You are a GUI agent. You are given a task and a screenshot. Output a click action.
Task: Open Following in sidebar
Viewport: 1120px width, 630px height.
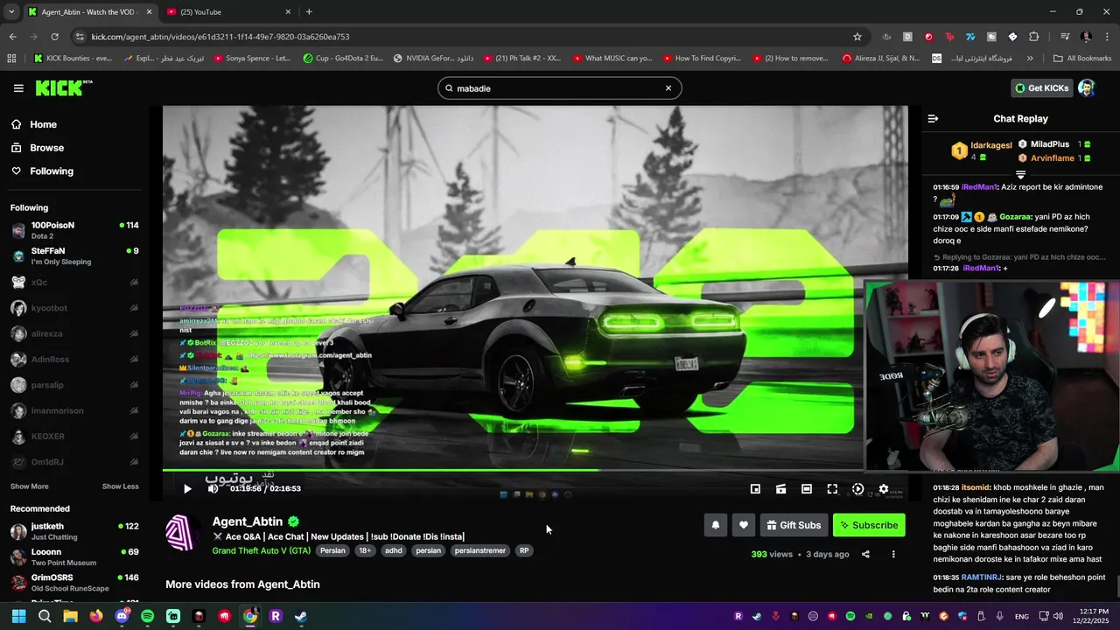[51, 171]
